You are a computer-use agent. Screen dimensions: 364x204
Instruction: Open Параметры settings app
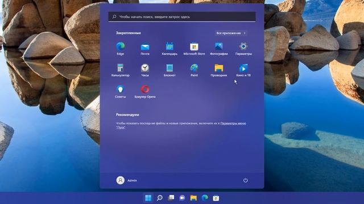coord(243,49)
